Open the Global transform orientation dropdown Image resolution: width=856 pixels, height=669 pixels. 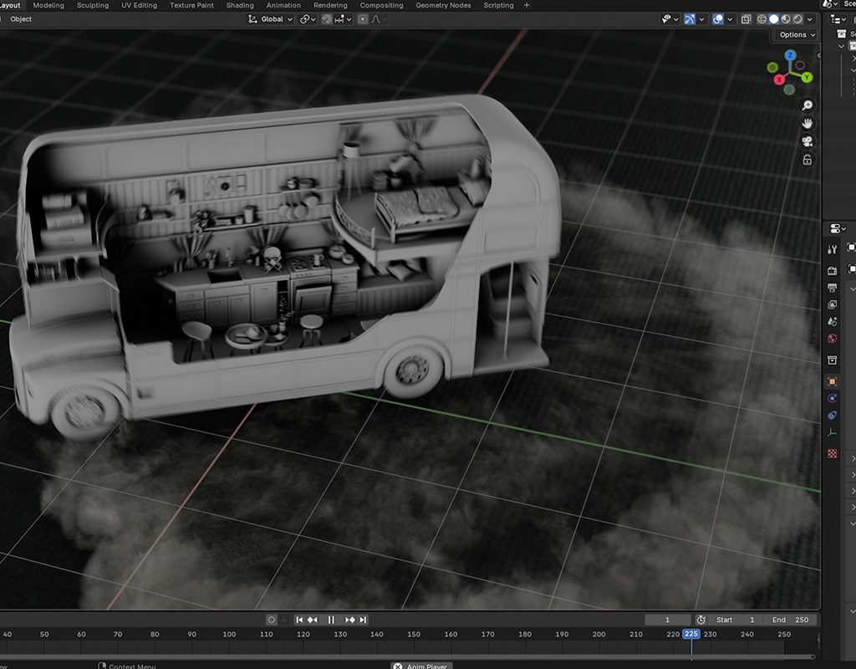pos(270,19)
